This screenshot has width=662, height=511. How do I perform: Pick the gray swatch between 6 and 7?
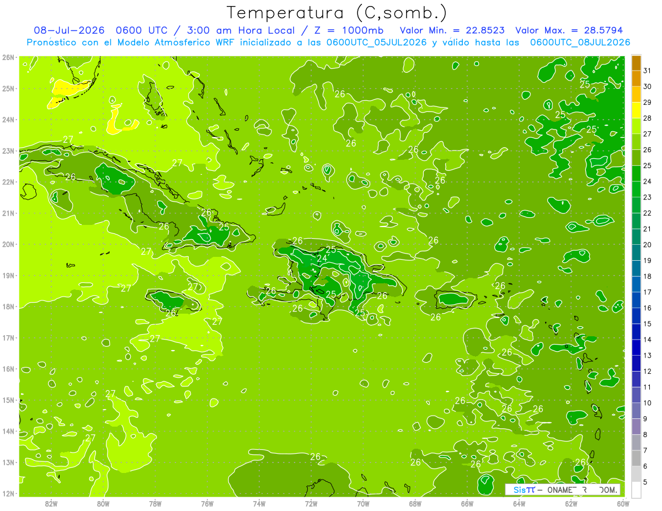coord(636,458)
